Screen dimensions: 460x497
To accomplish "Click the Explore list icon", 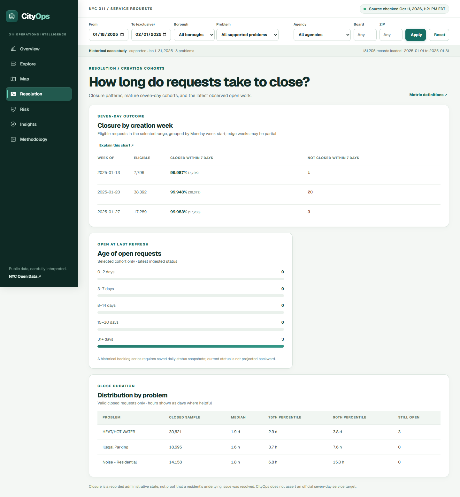I will click(13, 64).
